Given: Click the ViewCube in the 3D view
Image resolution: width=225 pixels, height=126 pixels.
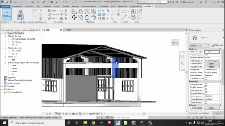Looking at the screenshot, I should click(175, 42).
